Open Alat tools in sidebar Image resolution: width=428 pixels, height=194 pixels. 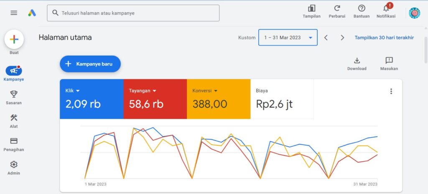click(14, 118)
